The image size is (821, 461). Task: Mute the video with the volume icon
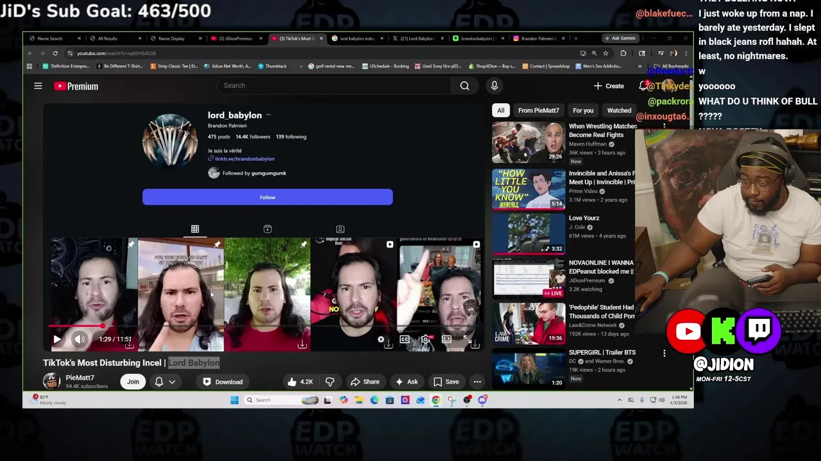(79, 339)
